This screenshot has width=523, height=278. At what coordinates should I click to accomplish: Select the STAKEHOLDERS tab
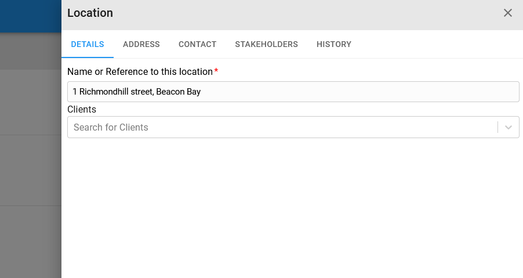[x=266, y=44]
